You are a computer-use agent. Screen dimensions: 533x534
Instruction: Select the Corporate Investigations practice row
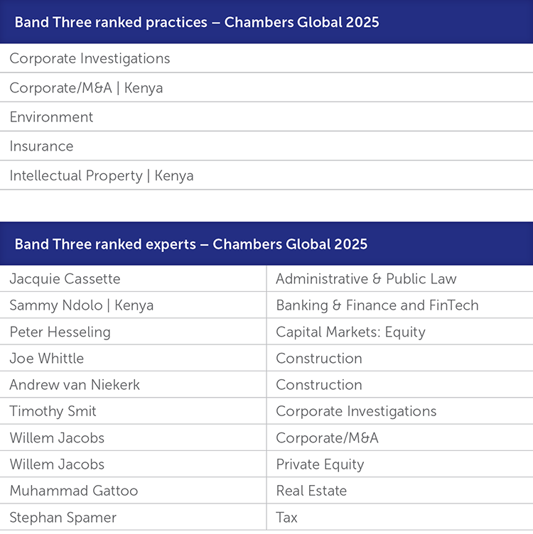click(266, 58)
